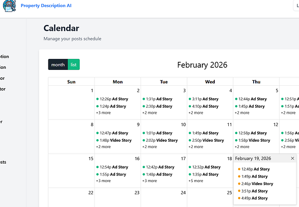Show "+3 more" events on February 17
The width and height of the screenshot is (299, 207).
[x=149, y=181]
